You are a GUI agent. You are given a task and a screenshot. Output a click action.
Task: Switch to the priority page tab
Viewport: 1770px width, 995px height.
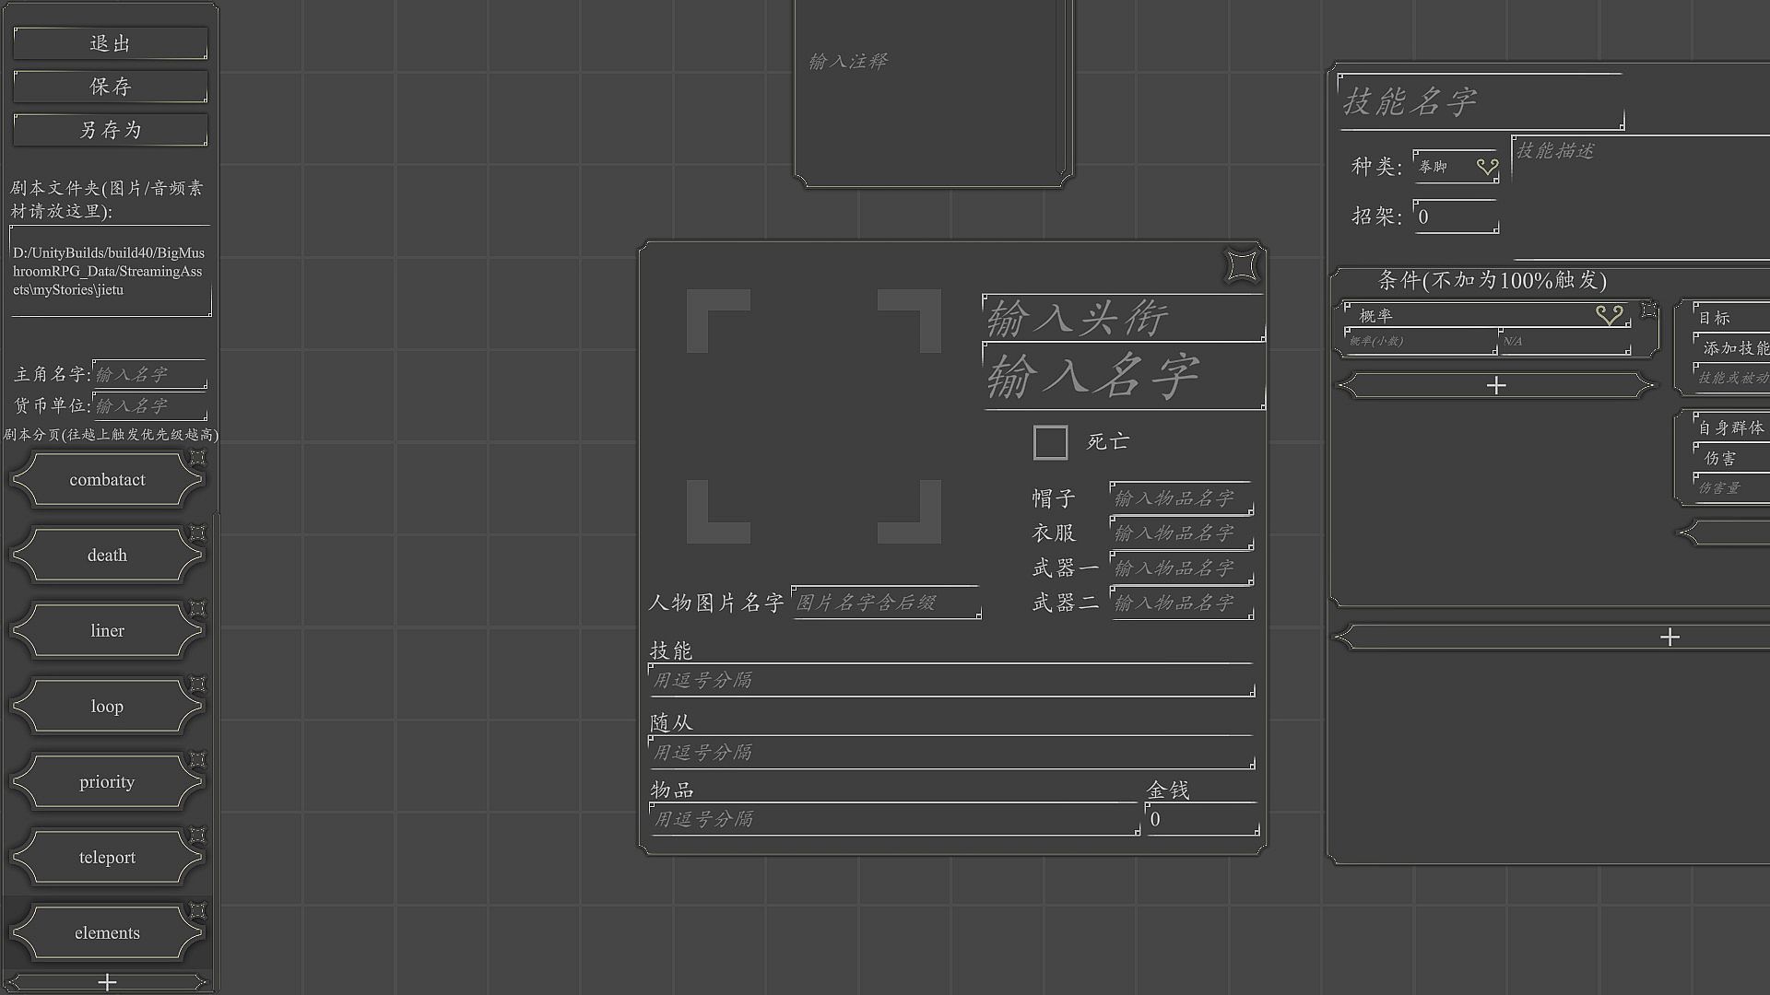pos(107,782)
